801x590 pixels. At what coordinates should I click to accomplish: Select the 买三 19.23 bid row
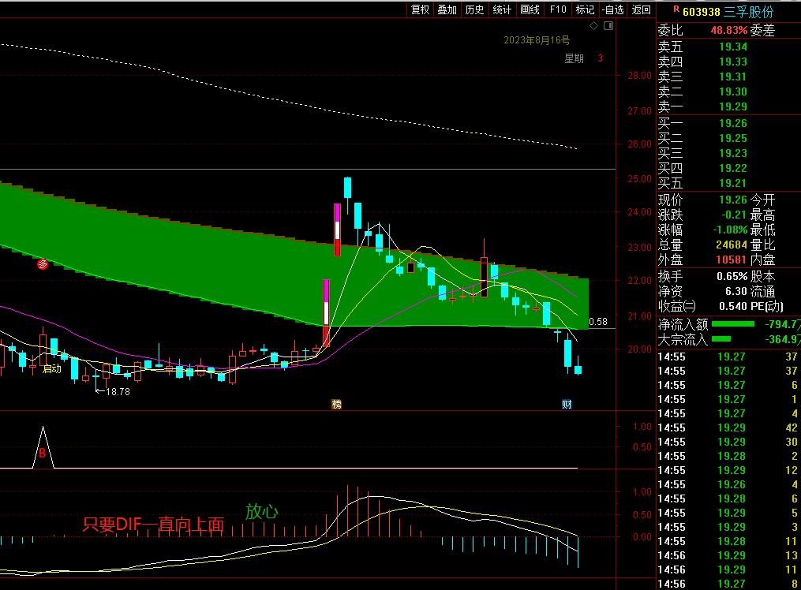728,153
